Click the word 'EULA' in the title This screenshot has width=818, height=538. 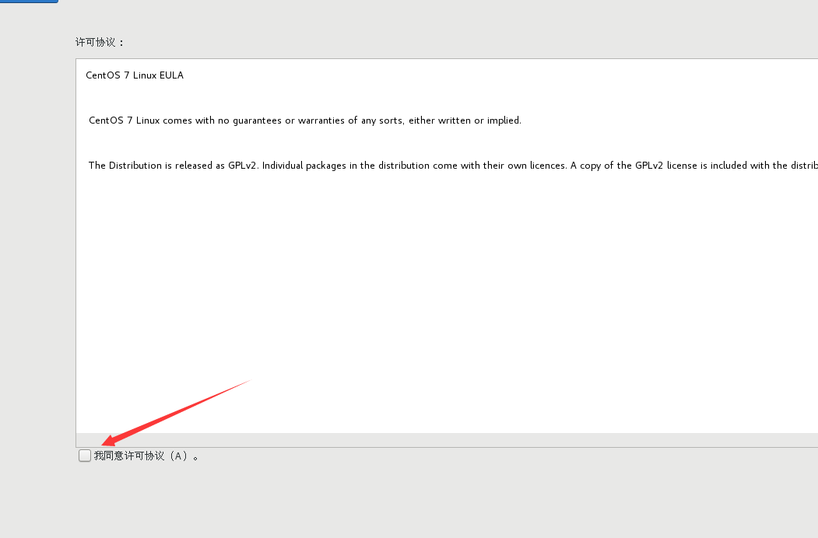click(x=172, y=75)
